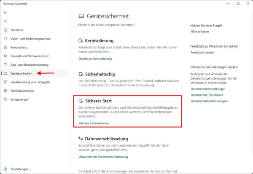Select Viren- und Bedrohungsschutz
The image size is (253, 174).
tap(30, 39)
